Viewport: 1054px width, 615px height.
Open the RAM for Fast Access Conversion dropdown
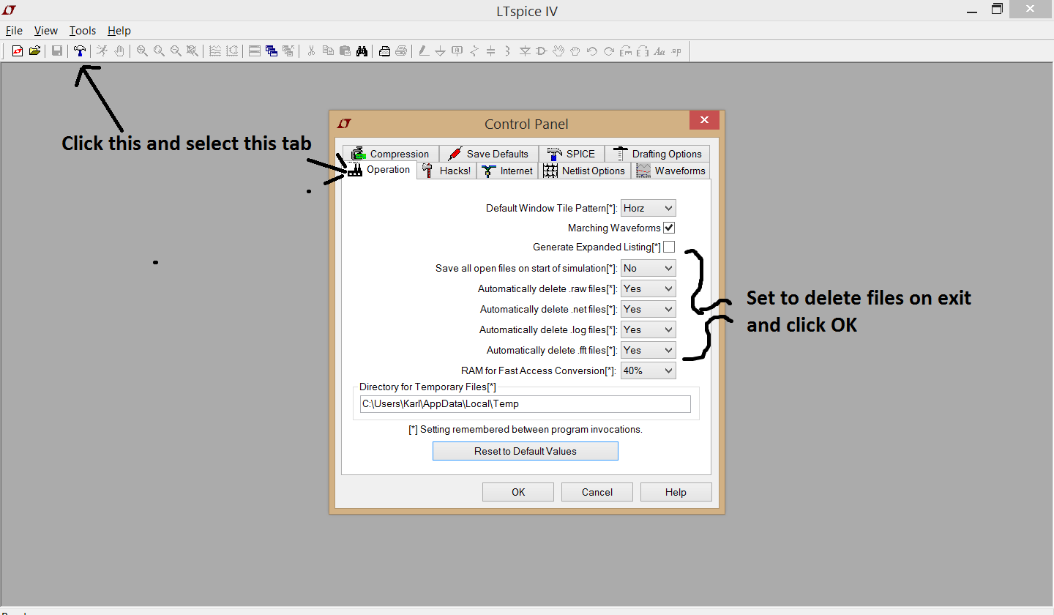[648, 370]
